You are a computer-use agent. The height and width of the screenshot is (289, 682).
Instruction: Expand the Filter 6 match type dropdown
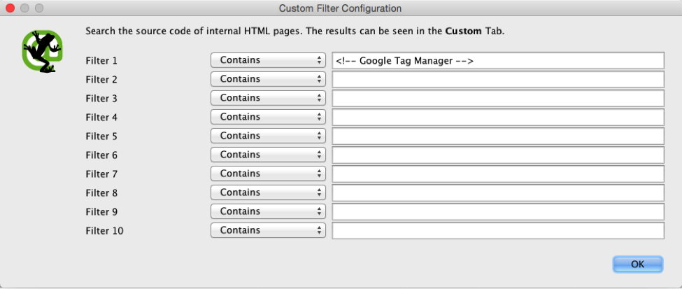pyautogui.click(x=268, y=155)
